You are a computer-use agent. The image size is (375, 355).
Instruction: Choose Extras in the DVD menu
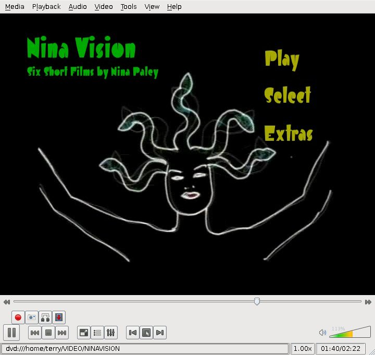point(289,133)
